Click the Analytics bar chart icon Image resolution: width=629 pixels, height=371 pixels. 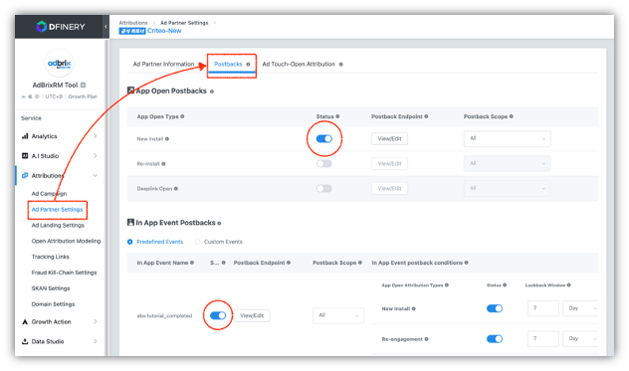coord(25,136)
